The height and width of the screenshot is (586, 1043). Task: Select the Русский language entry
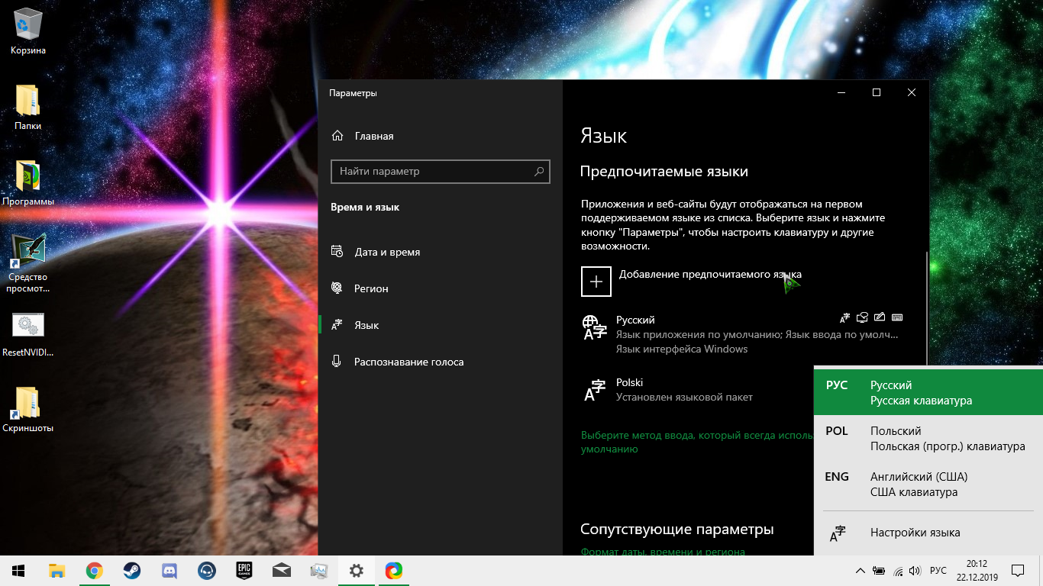tap(743, 334)
